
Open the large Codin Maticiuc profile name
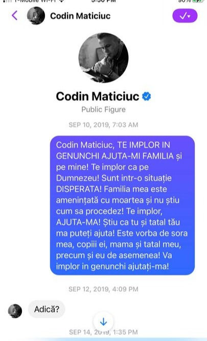(98, 96)
